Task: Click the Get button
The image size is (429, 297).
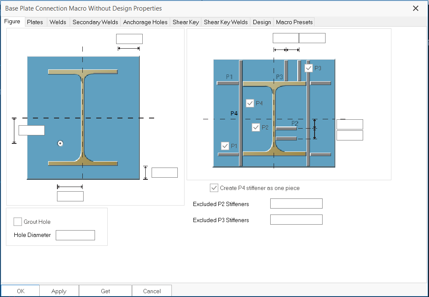Action: click(106, 291)
